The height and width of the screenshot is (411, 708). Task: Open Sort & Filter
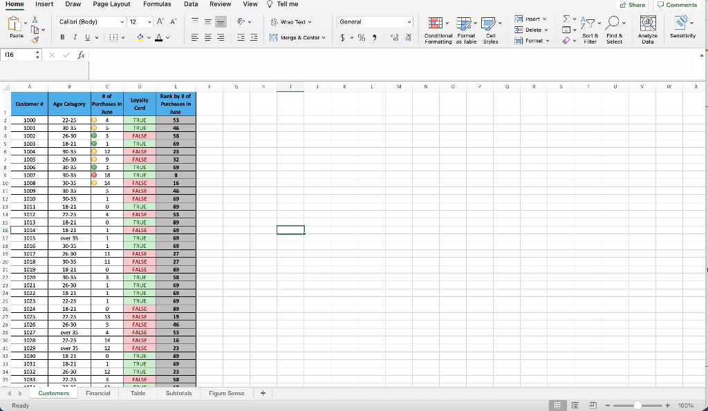(x=590, y=30)
